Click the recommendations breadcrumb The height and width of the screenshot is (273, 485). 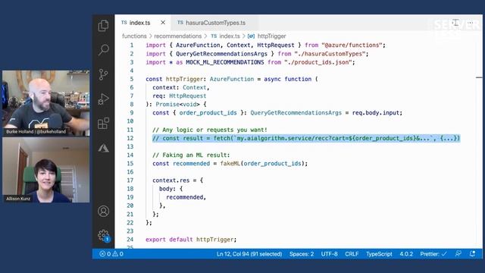[x=178, y=36]
